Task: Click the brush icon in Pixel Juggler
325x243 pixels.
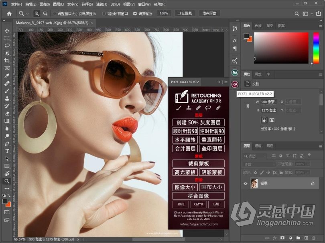Action: [179, 108]
